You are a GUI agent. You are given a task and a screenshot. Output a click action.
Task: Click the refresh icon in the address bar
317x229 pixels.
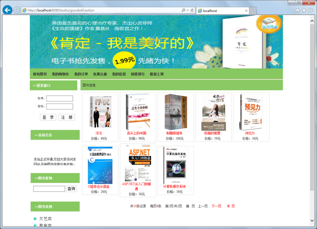192,10
